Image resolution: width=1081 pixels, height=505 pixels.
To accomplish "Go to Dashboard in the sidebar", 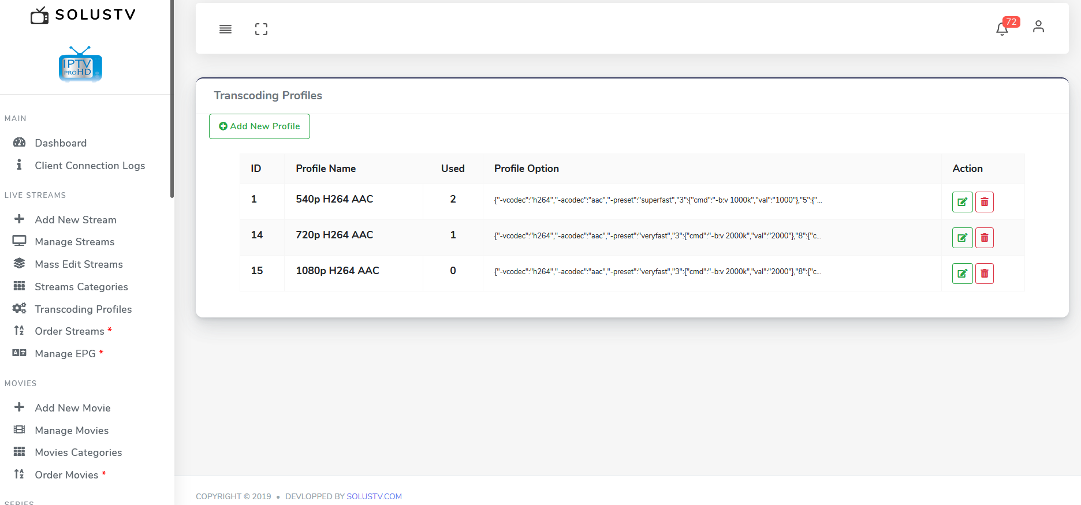I will point(61,143).
